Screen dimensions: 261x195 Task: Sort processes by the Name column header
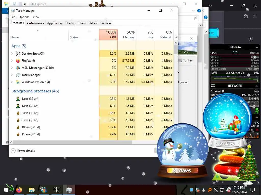click(39, 35)
